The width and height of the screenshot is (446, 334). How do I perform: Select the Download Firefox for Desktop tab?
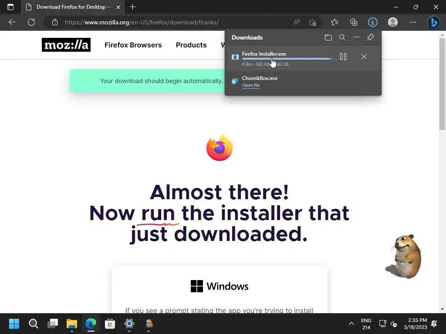click(73, 7)
